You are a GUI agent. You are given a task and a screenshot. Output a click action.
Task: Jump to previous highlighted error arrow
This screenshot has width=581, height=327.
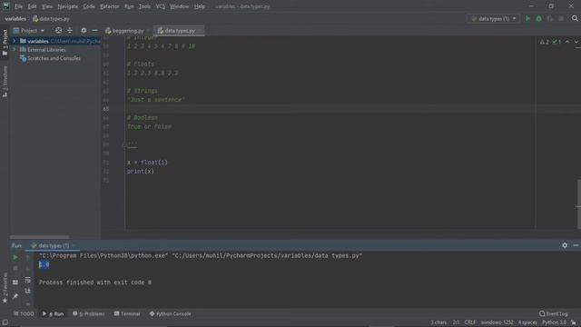tap(567, 42)
